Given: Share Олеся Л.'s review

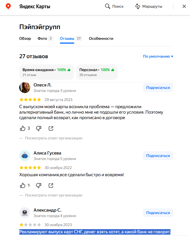Looking at the screenshot, I should [51, 128].
